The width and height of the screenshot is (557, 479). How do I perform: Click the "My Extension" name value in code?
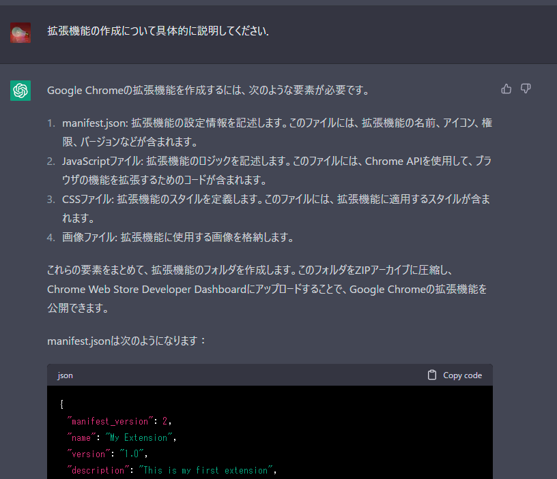pos(141,437)
